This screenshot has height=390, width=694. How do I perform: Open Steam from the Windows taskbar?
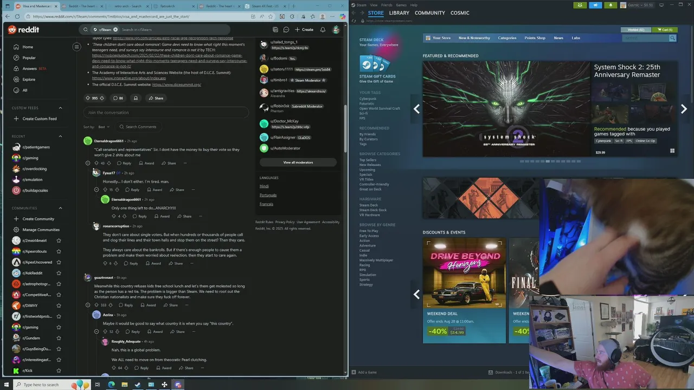click(x=137, y=385)
